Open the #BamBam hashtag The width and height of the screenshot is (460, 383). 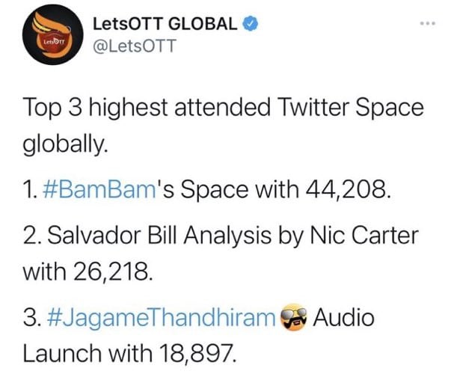[x=99, y=189]
